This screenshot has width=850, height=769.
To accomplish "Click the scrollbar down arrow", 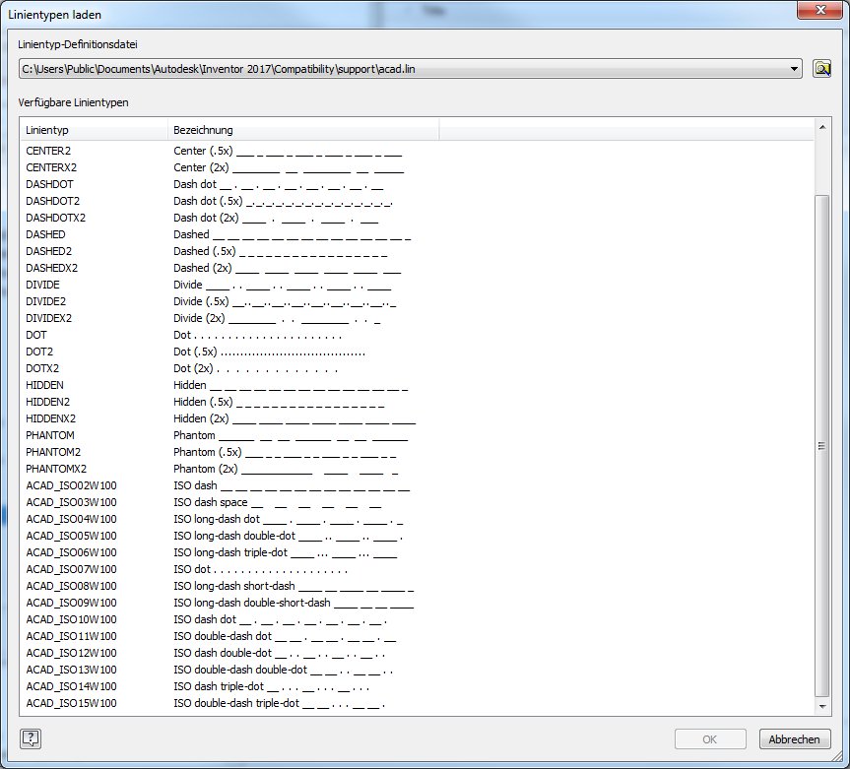I will pyautogui.click(x=822, y=707).
